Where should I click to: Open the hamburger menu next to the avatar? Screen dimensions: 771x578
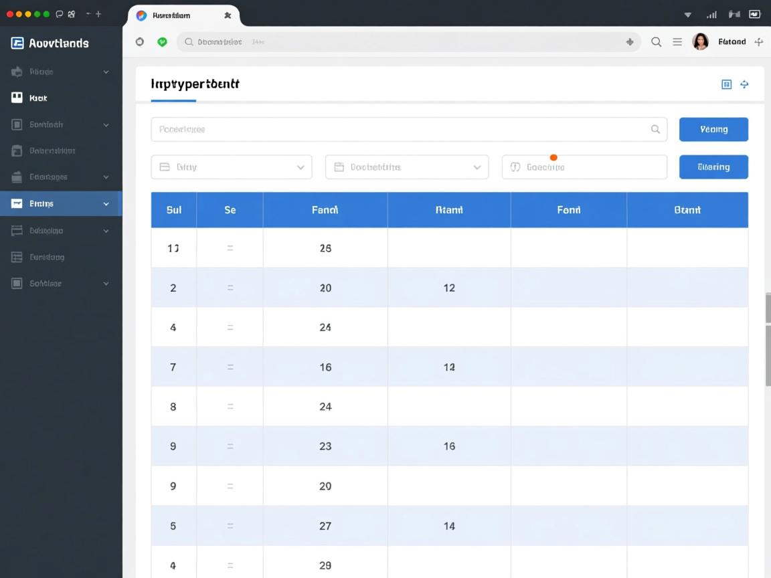click(x=677, y=41)
